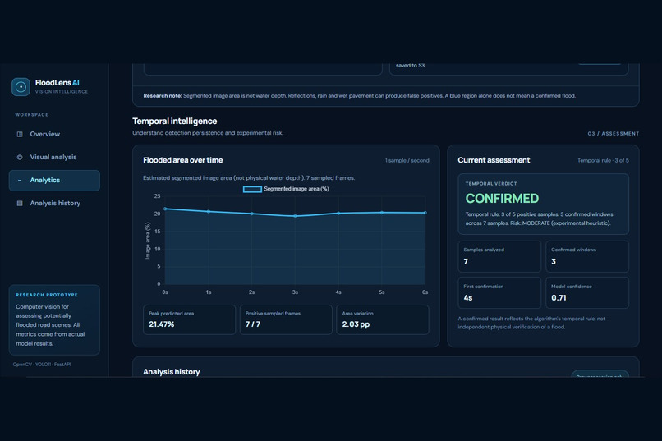Click the Analytics sidebar icon
Screen dimensions: 662x441
20,180
